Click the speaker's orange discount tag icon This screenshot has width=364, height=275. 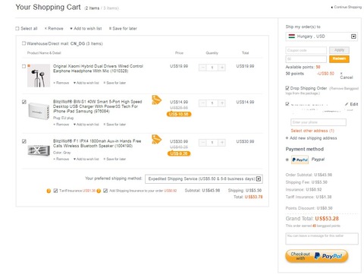(x=156, y=139)
